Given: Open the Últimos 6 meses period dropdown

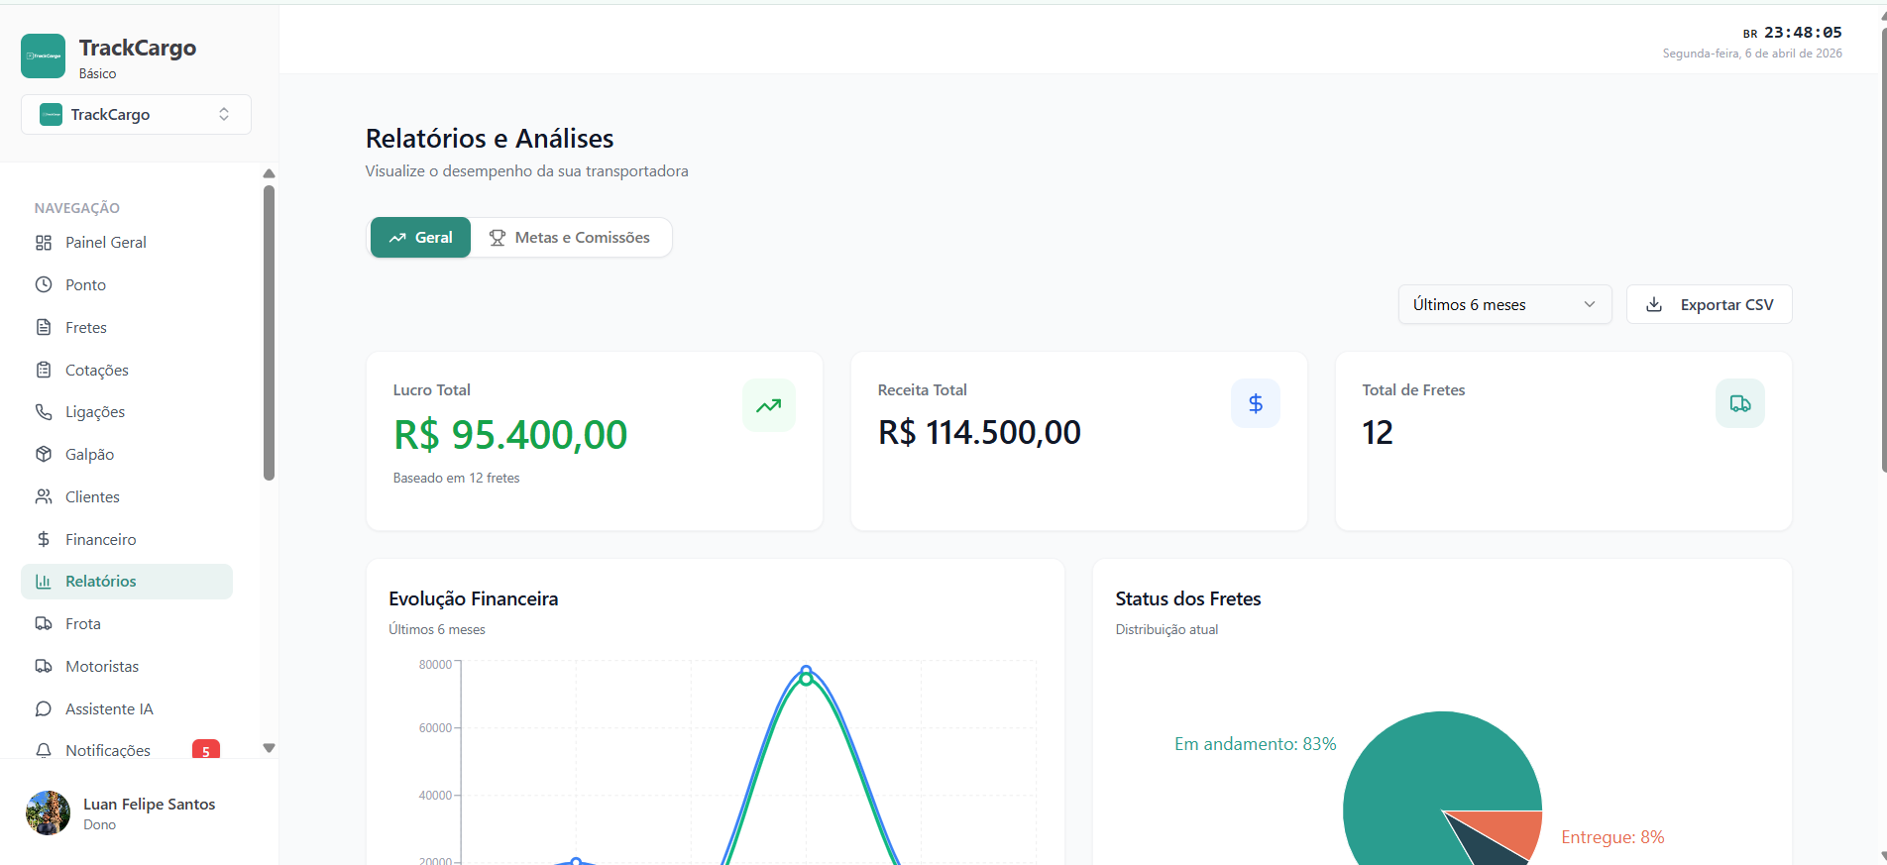Looking at the screenshot, I should (1503, 305).
